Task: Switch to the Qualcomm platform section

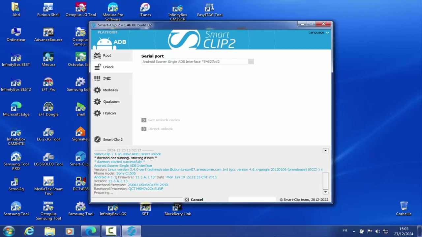Action: point(112,101)
